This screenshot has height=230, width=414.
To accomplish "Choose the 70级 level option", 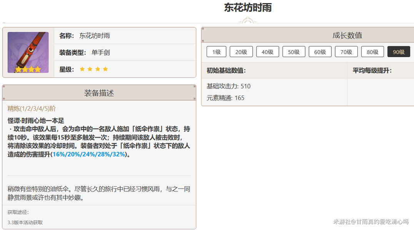I will tap(346, 52).
